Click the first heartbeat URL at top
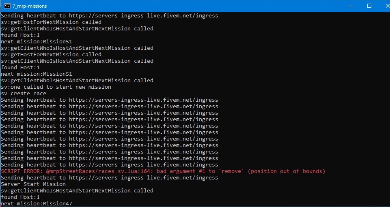This screenshot has width=390, height=207. [x=144, y=16]
